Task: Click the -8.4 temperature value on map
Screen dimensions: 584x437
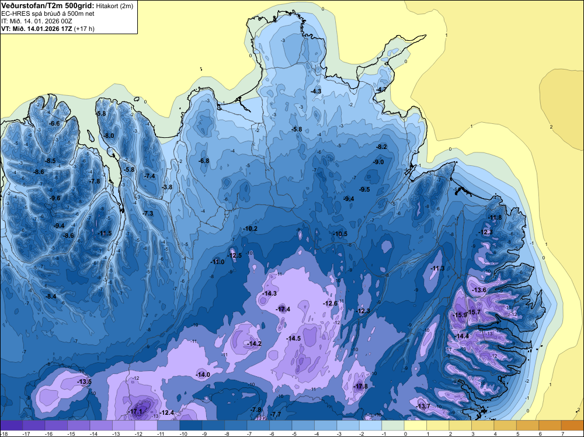Action: click(51, 296)
